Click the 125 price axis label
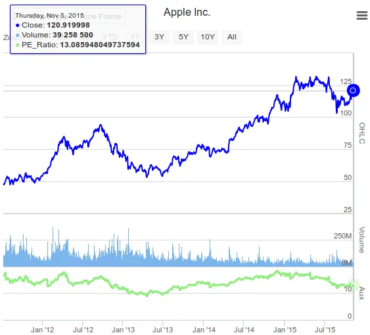This screenshot has width=370, height=335. [x=346, y=81]
